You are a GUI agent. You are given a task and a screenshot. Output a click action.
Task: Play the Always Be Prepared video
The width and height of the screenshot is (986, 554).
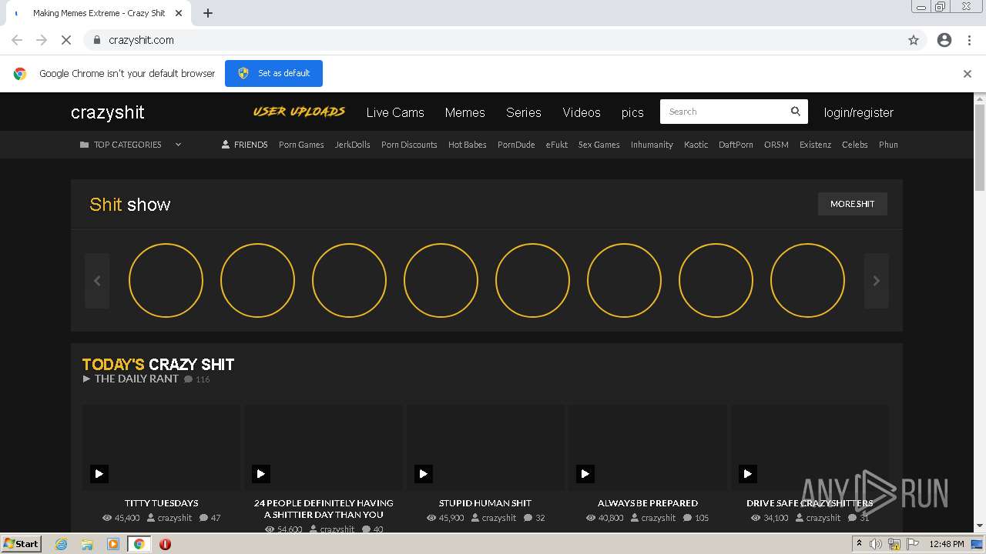coord(585,473)
